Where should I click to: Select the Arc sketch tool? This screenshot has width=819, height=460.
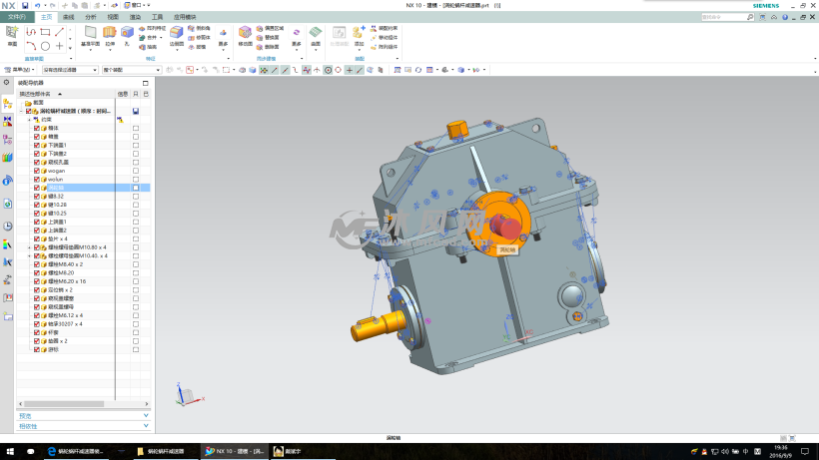coord(31,46)
